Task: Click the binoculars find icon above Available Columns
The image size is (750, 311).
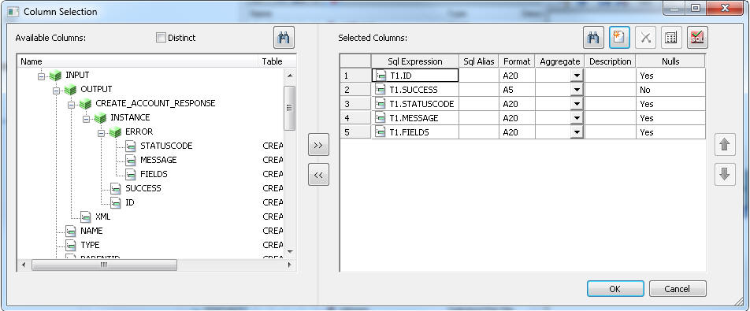Action: (284, 38)
